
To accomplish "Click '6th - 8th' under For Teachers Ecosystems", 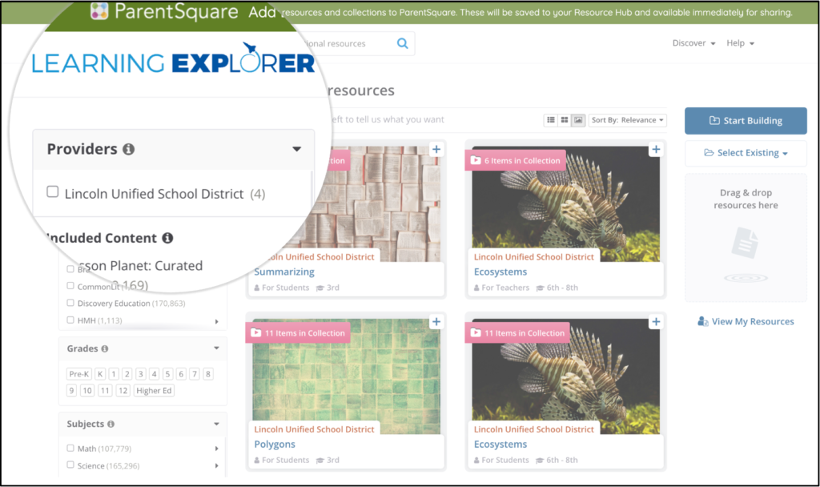I will coord(562,288).
